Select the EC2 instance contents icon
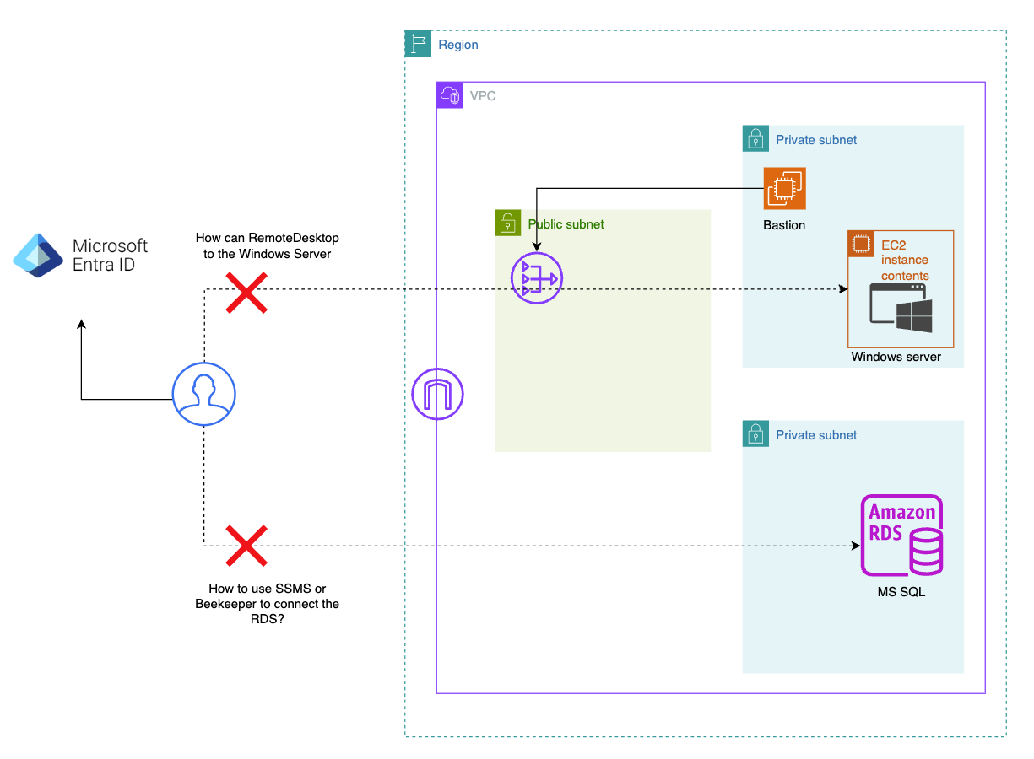Screen dimensions: 1034x759 pyautogui.click(x=859, y=244)
